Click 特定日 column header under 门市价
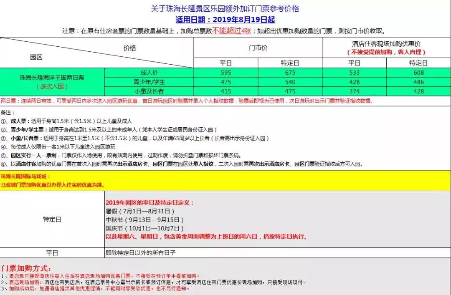 [x=290, y=63]
